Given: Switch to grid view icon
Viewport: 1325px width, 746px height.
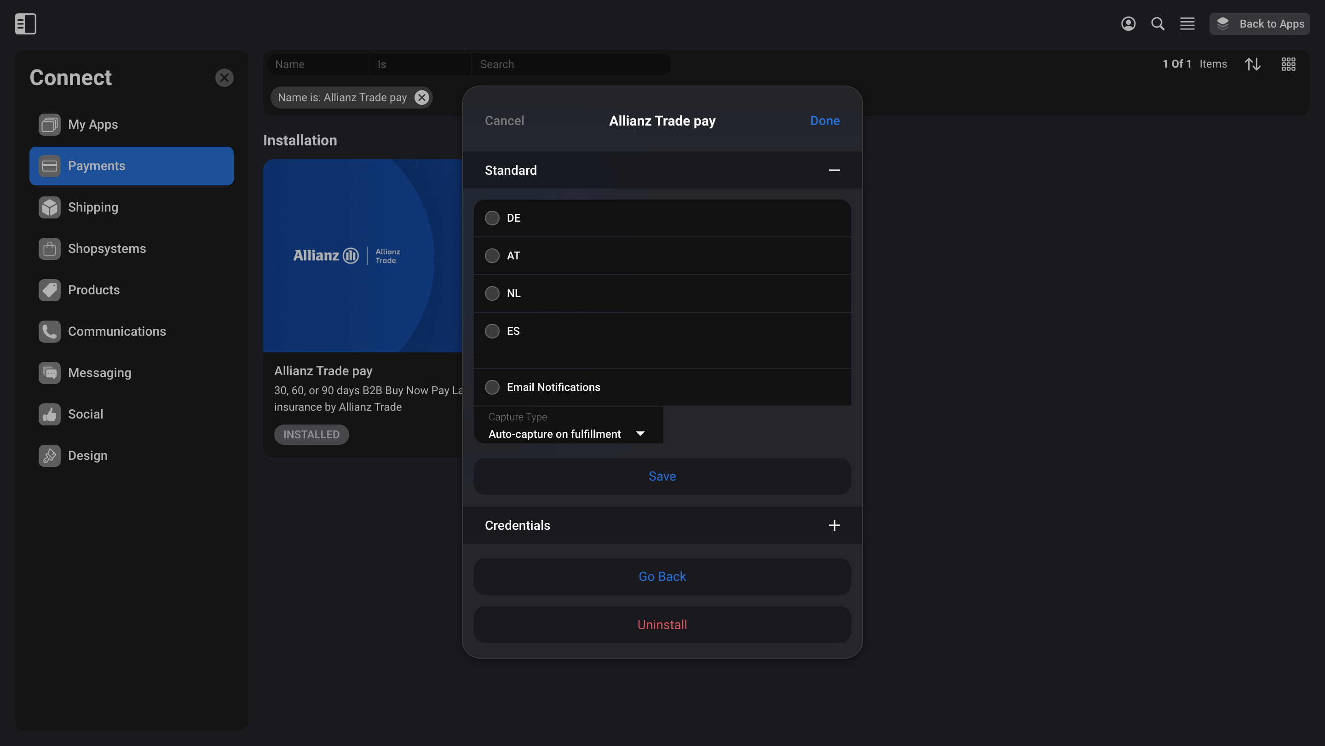Looking at the screenshot, I should 1288,64.
